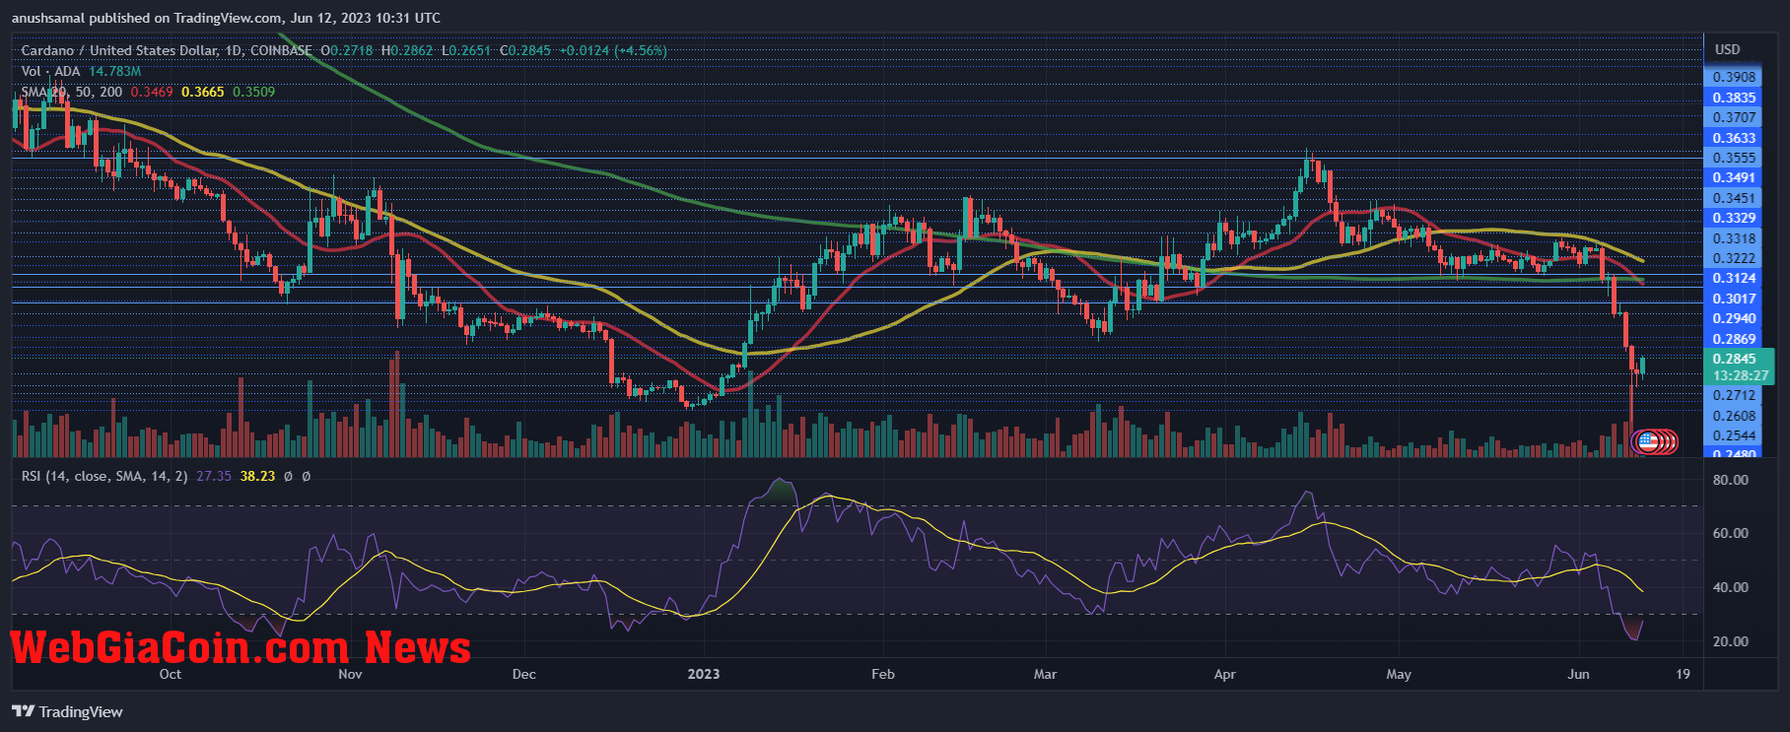Click the May label on time axis

[1399, 674]
